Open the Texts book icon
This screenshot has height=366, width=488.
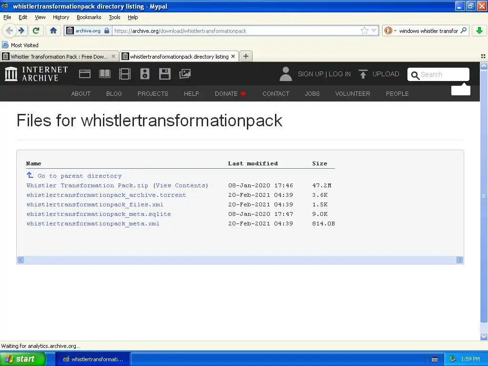[104, 74]
